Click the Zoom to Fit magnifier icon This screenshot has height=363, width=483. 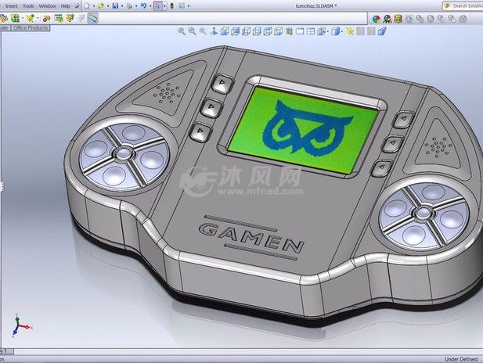[182, 31]
